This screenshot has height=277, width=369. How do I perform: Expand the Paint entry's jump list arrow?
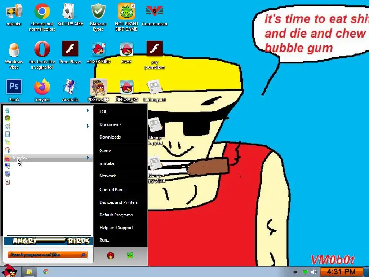tap(88, 126)
